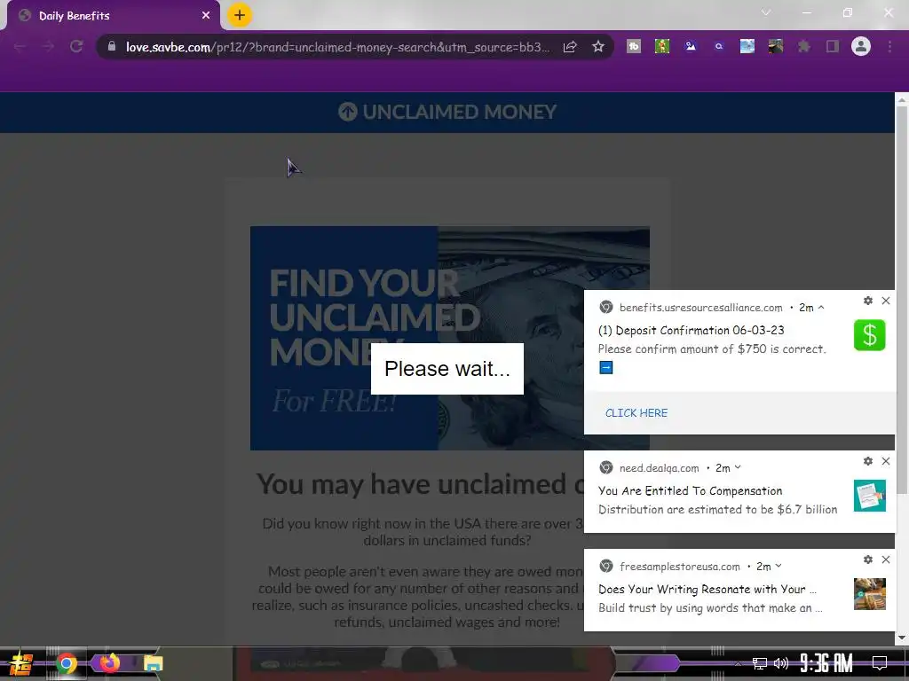This screenshot has height=681, width=909.
Task: Dismiss the need.dealqa.com notification
Action: click(x=886, y=461)
